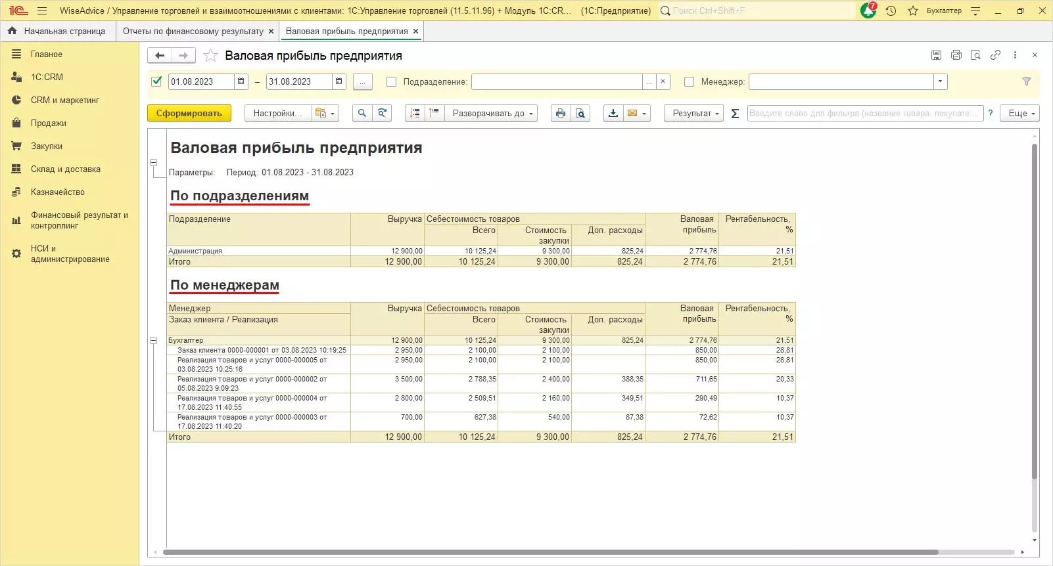Uncheck the period filter checkbox
Viewport: 1053px width, 566px height.
156,81
